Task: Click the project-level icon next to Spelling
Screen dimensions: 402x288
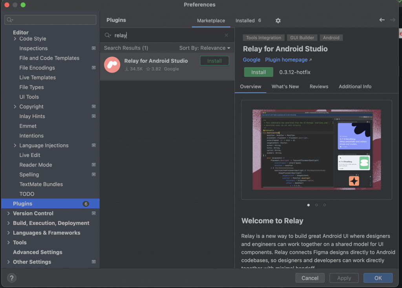Action: point(93,175)
